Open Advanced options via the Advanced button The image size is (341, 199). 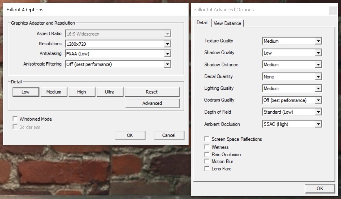tap(152, 103)
